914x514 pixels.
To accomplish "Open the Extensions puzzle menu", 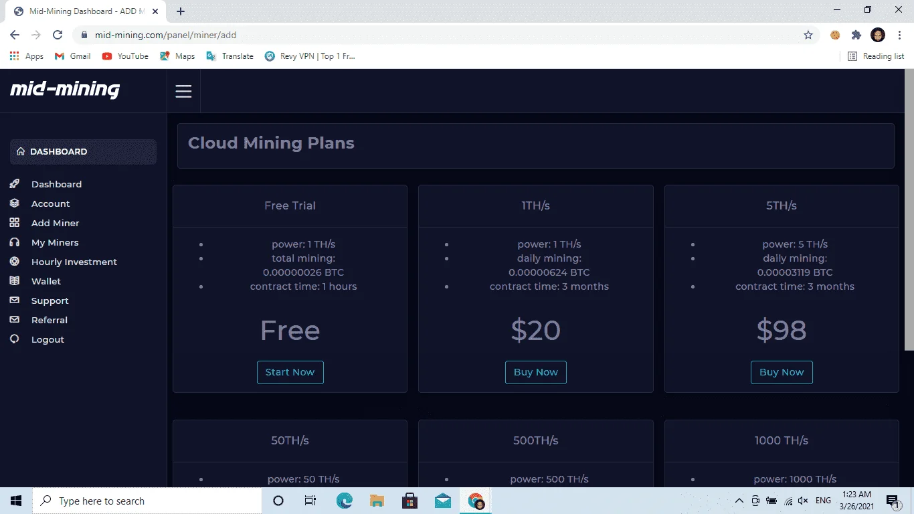I will 856,35.
